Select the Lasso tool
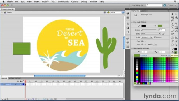Screen dimensions: 179x101 click(x=172, y=20)
